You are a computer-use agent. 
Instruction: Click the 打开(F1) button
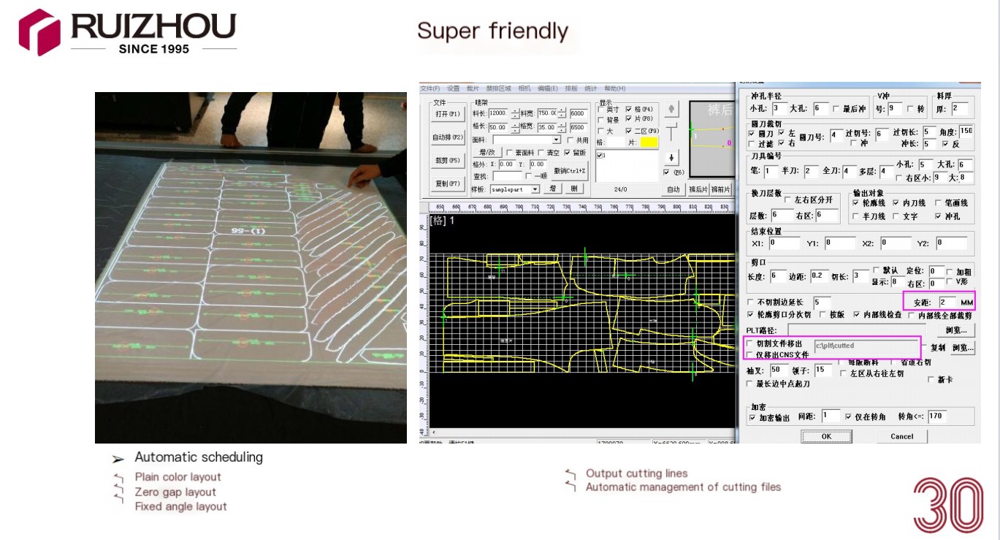coord(447,115)
